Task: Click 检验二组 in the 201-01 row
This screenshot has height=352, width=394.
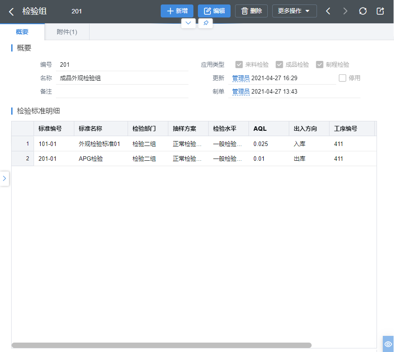Action: 148,159
